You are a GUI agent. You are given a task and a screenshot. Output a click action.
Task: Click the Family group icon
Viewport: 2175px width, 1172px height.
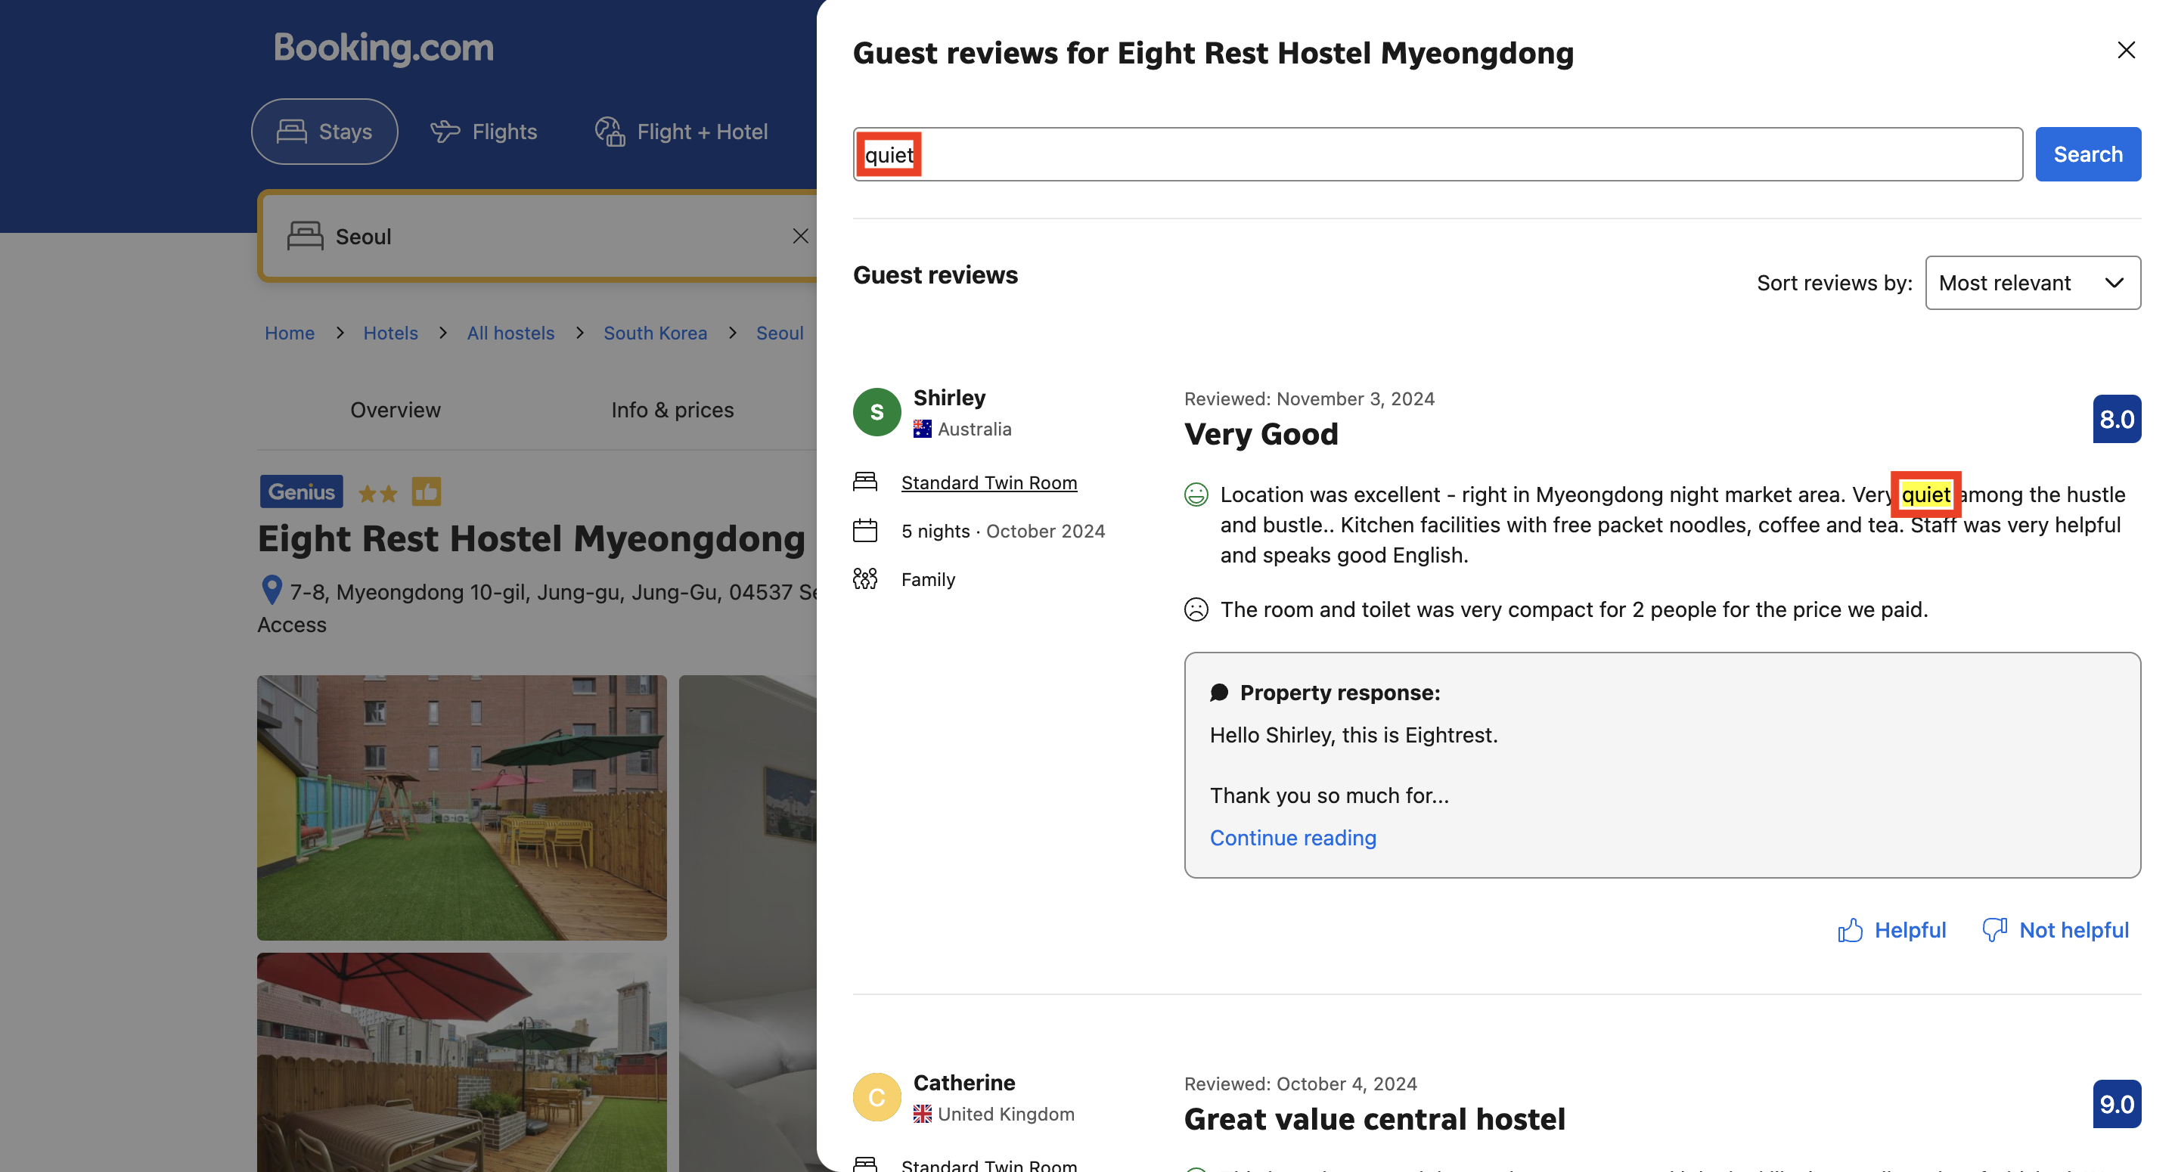[864, 579]
